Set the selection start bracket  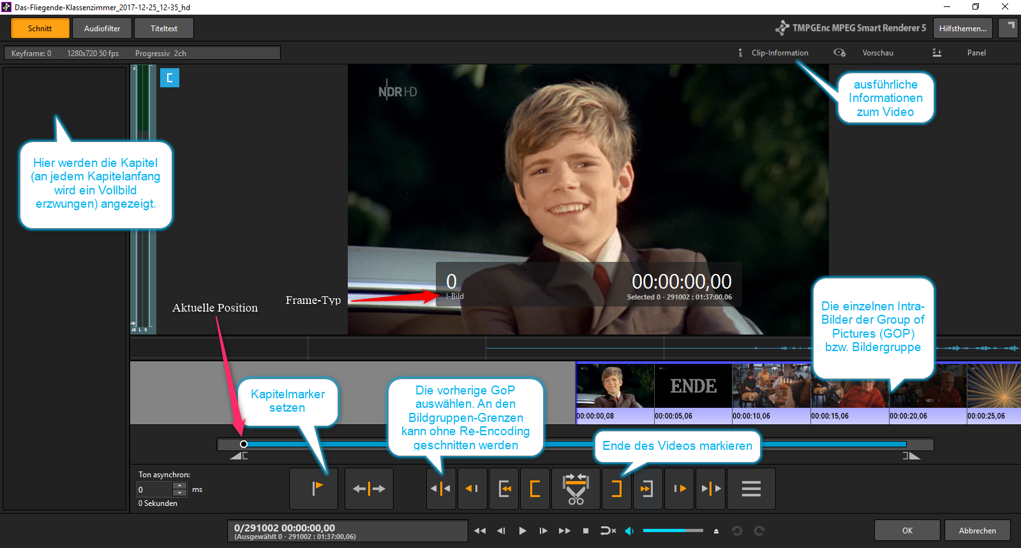pos(535,489)
